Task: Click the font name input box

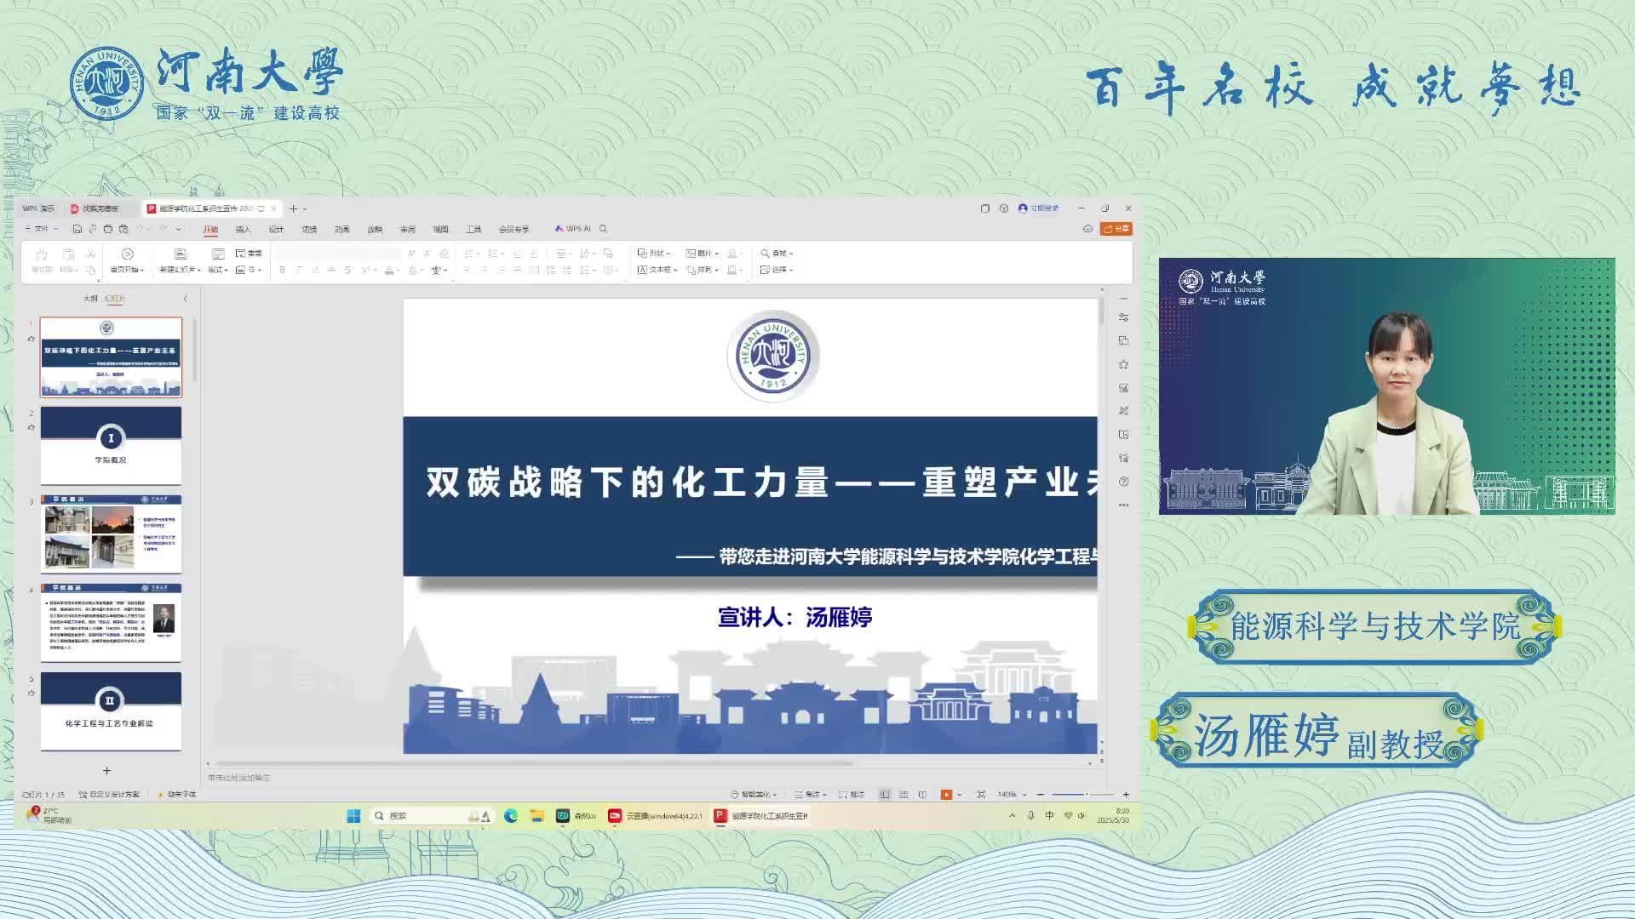Action: (x=338, y=253)
